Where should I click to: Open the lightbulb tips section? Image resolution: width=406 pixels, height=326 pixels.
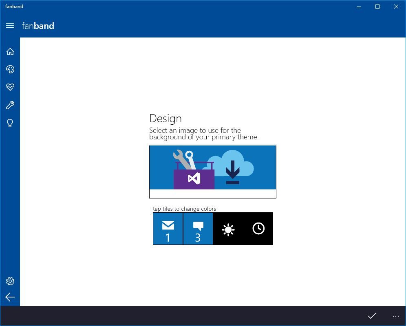pos(10,123)
